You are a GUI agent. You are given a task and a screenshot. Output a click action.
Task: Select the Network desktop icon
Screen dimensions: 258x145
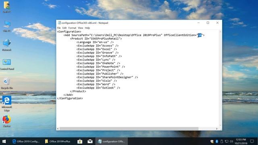tap(7, 45)
